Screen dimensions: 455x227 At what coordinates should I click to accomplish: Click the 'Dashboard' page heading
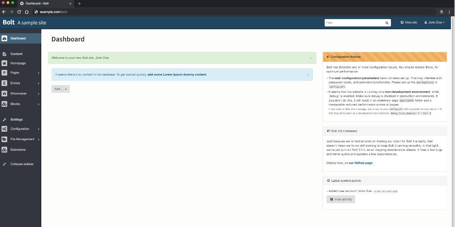click(x=68, y=39)
